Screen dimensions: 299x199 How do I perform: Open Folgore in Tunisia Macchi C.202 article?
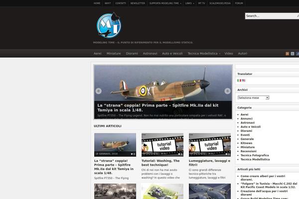pos(269,185)
